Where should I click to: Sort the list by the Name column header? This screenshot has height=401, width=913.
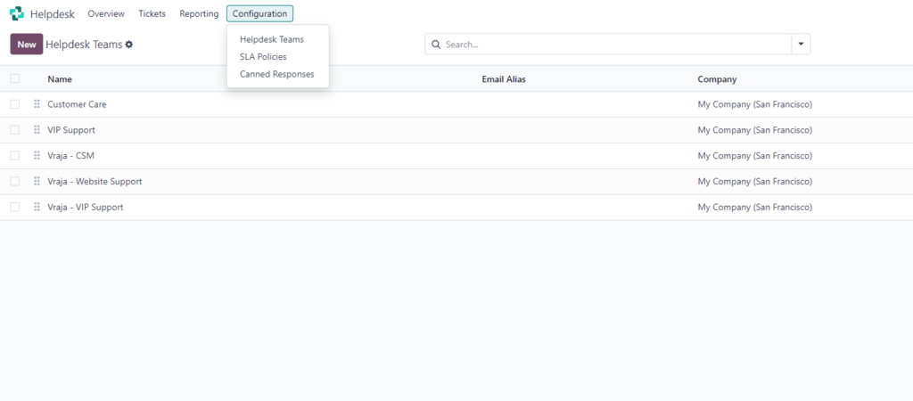[x=60, y=79]
